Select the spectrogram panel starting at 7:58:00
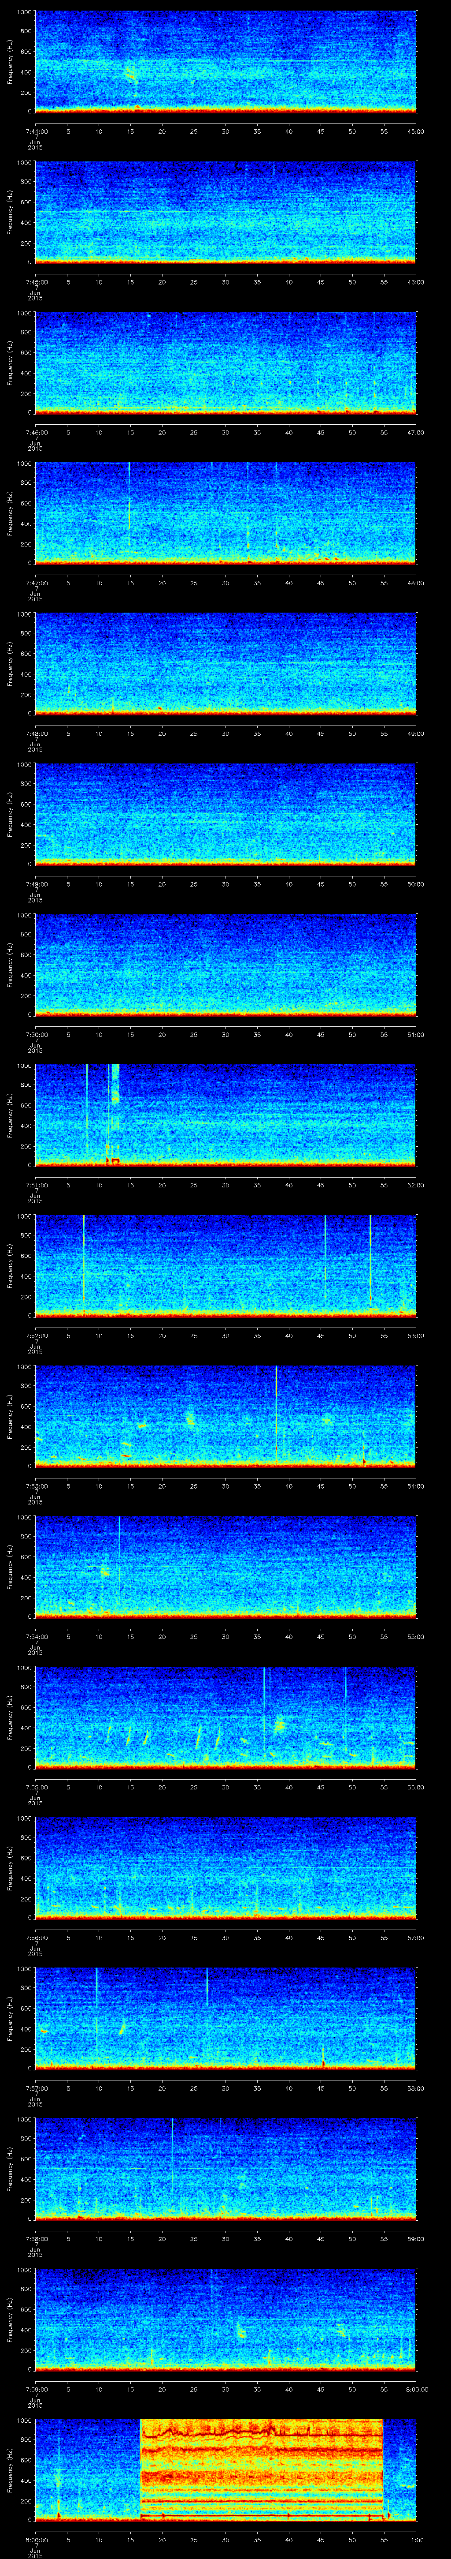Image resolution: width=451 pixels, height=2559 pixels. point(225,2169)
